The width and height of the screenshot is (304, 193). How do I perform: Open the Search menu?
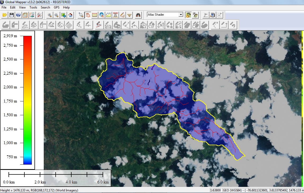pos(45,7)
